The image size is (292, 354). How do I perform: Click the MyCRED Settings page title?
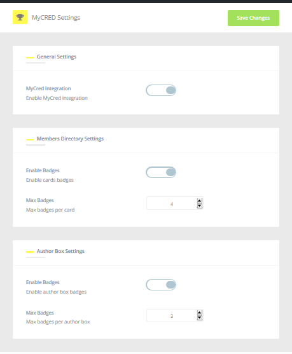click(56, 18)
